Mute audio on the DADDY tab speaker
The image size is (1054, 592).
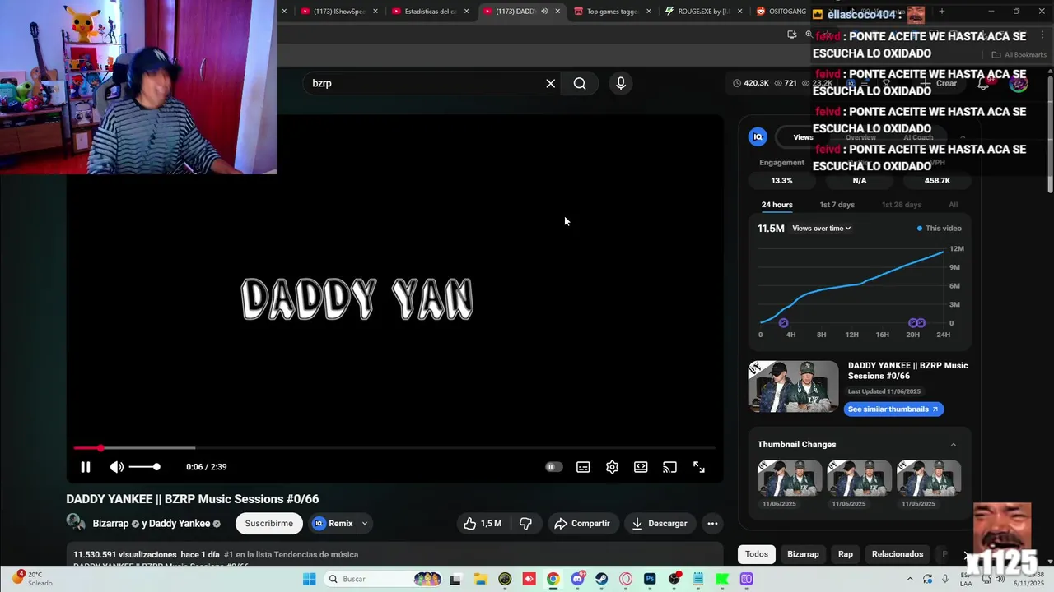[x=544, y=12]
